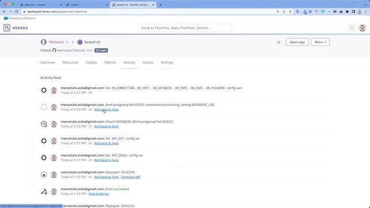Click the Activity Feed heading text
Screen dimensions: 370x208
click(50, 77)
